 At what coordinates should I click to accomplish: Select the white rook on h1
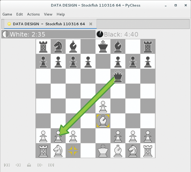coord(148,151)
